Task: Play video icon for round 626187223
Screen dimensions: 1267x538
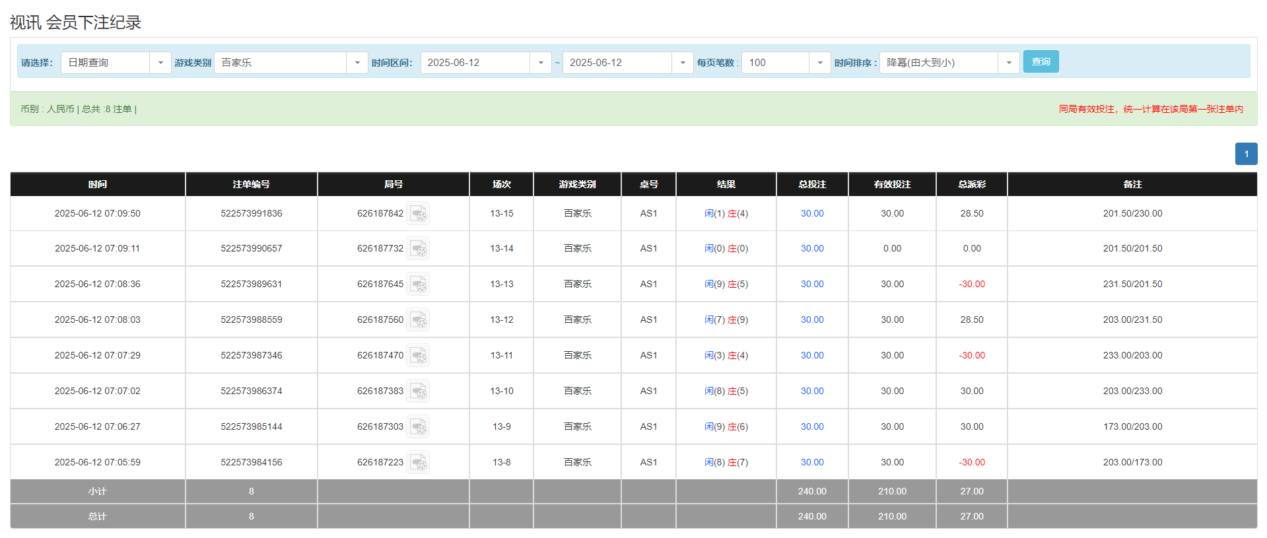Action: tap(418, 463)
